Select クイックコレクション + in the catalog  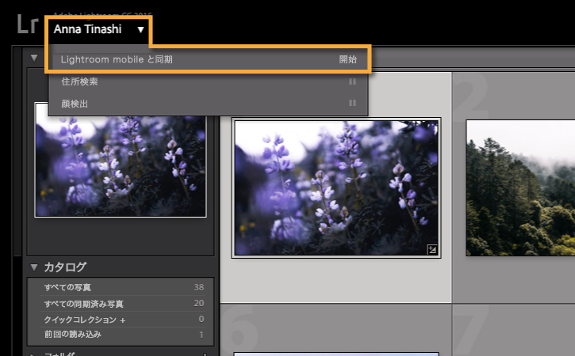121,320
